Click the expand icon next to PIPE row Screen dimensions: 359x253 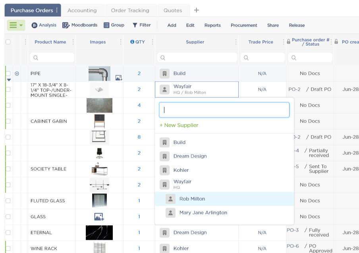(x=16, y=73)
